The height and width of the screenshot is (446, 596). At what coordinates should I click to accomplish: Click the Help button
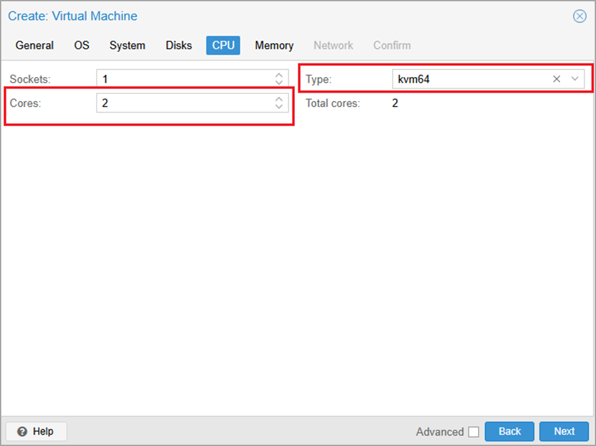click(36, 431)
